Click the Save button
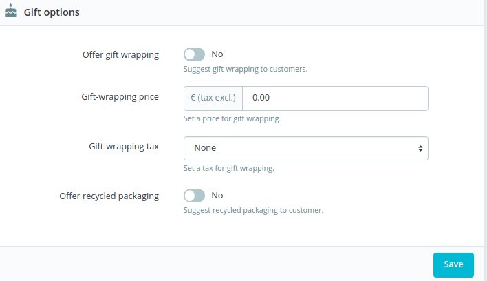The height and width of the screenshot is (281, 487). pyautogui.click(x=453, y=265)
